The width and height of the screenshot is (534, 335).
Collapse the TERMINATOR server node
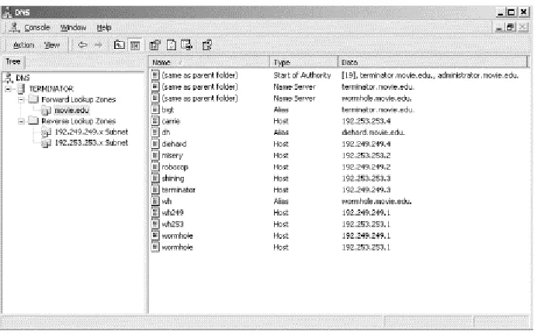coord(8,89)
